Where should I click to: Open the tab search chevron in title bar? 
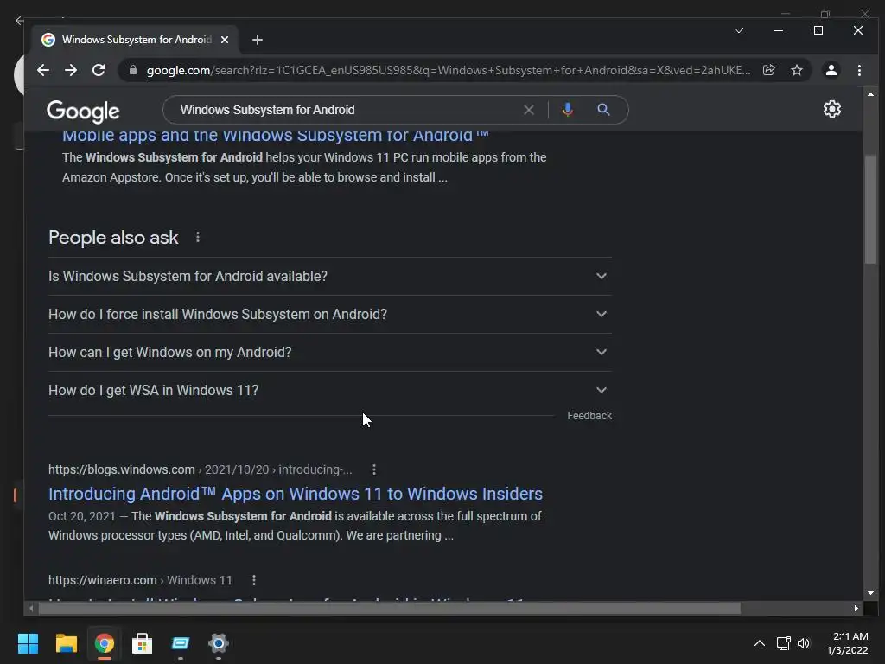[x=739, y=30]
